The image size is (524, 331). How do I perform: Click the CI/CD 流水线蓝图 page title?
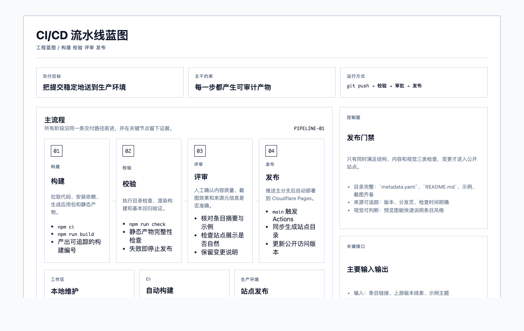click(x=82, y=35)
